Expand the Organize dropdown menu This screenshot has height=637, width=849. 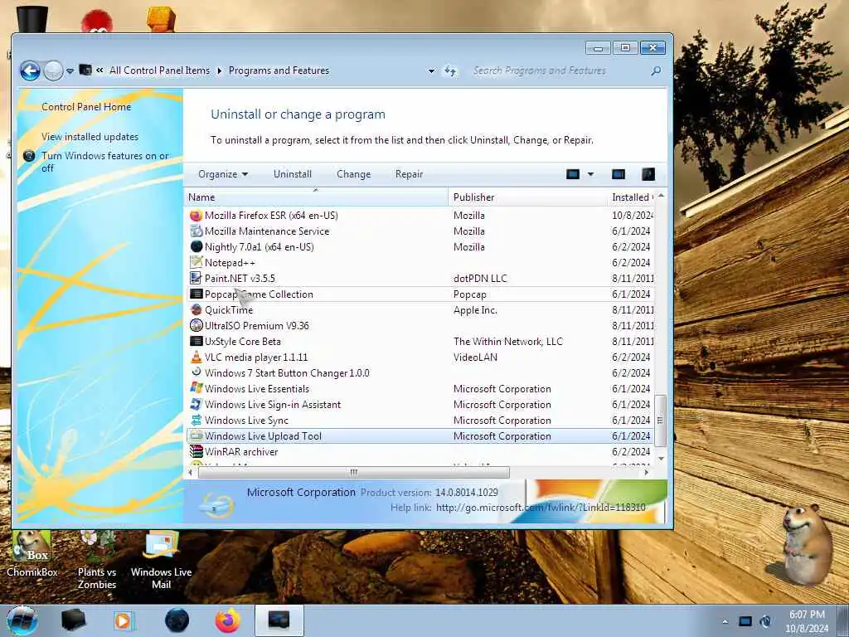pos(223,174)
